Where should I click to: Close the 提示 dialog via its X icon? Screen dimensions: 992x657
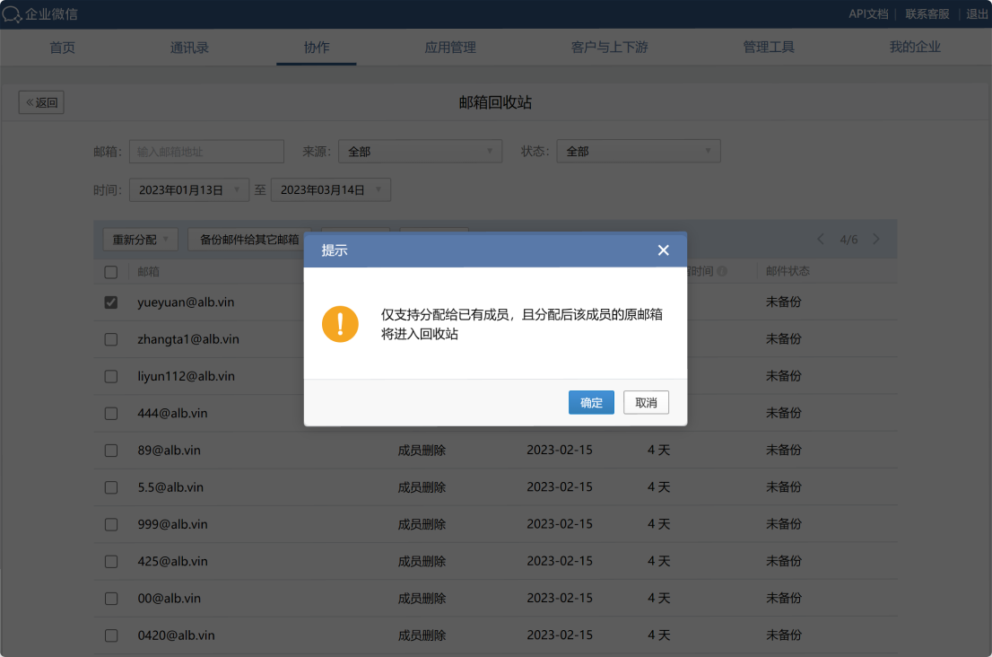[x=664, y=250]
